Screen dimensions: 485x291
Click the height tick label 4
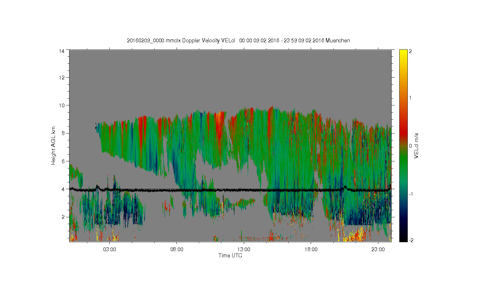tap(63, 189)
